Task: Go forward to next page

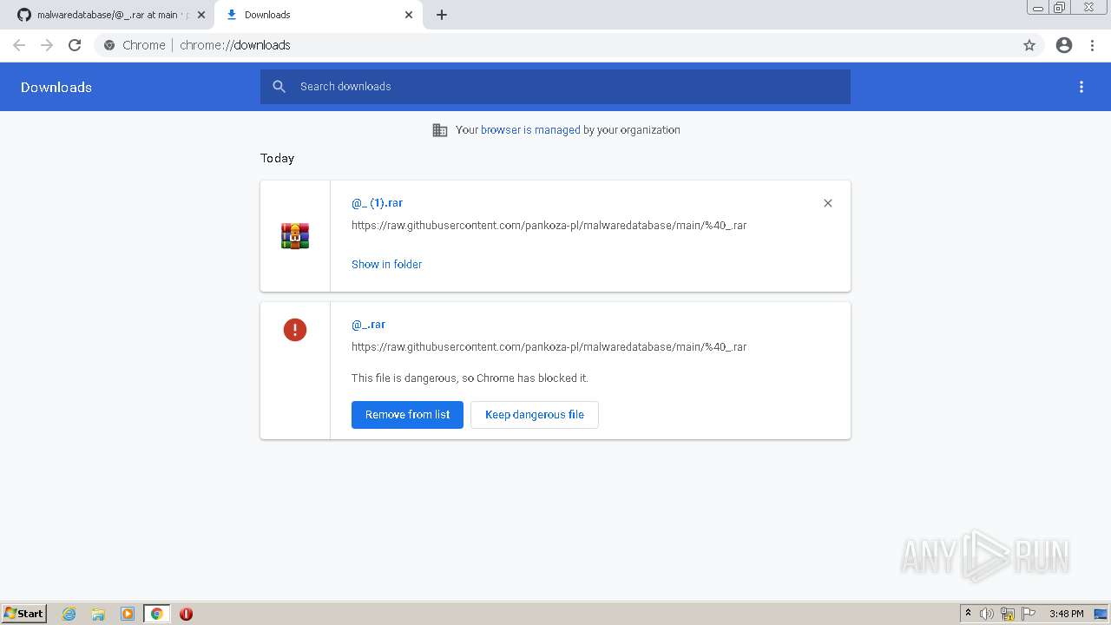Action: click(47, 45)
